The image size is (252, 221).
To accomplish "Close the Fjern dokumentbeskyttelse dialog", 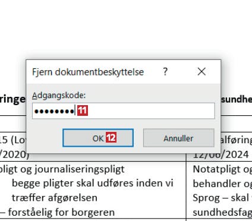I will [201, 71].
